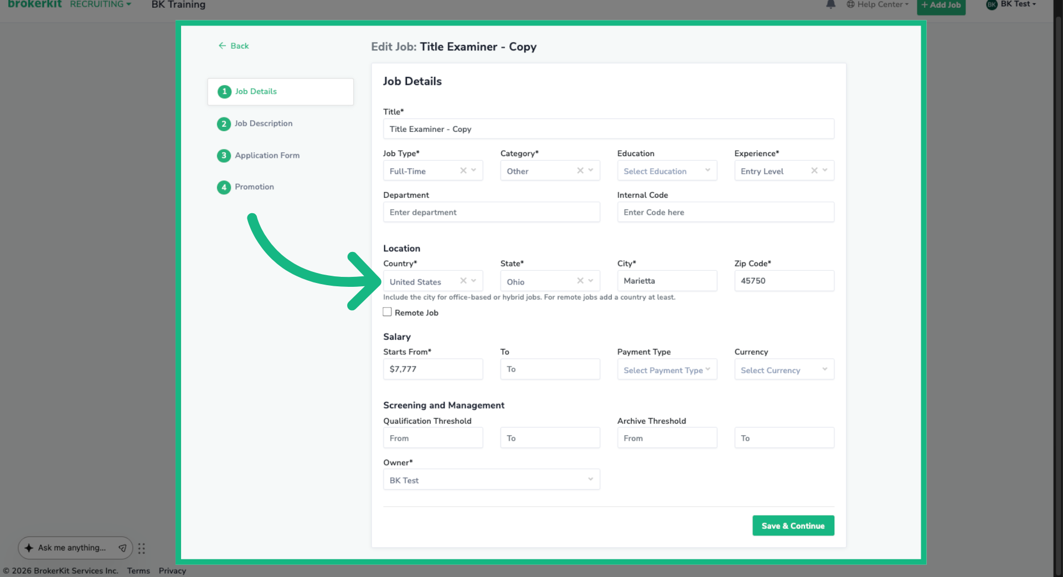Click send icon in Ask me anything box

(122, 548)
